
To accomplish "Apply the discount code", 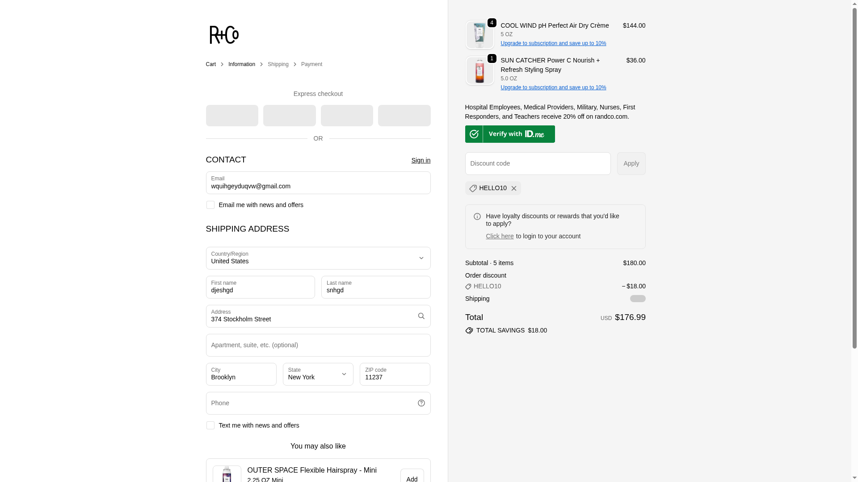I will 631,163.
